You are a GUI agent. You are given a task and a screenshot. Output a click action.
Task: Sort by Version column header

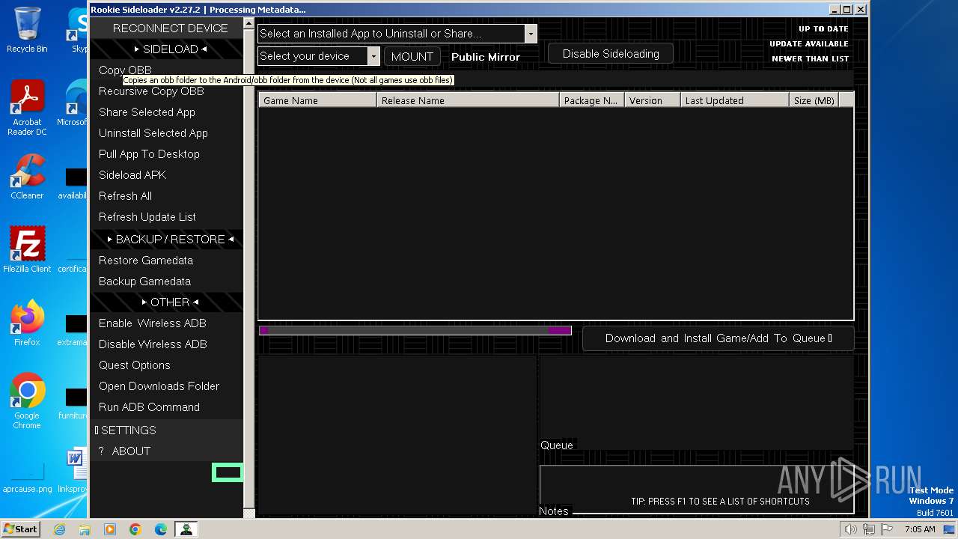(x=653, y=100)
